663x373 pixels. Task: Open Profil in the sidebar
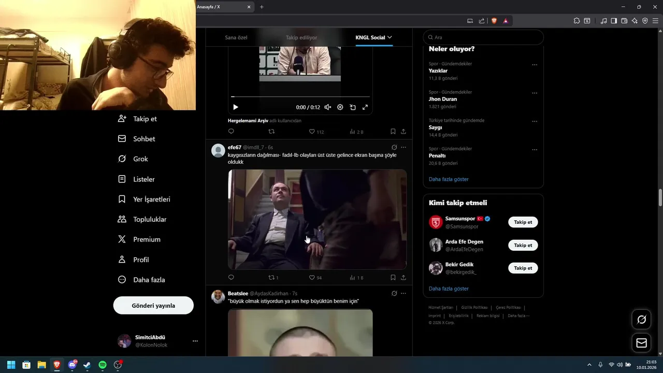(x=134, y=260)
